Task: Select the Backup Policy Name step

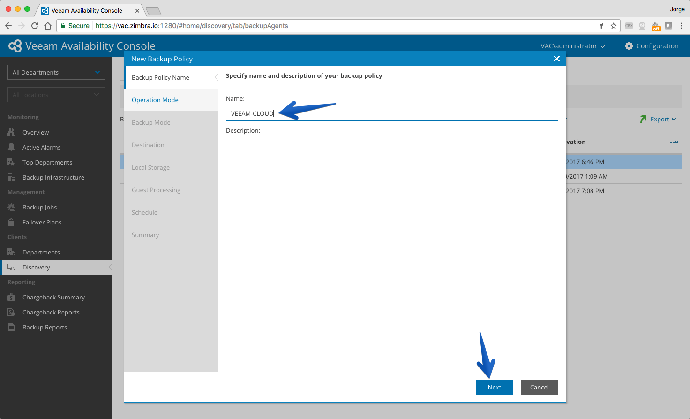Action: tap(171, 77)
